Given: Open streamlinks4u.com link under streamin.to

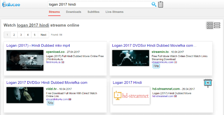Looking at the screenshot, I should (162, 62).
